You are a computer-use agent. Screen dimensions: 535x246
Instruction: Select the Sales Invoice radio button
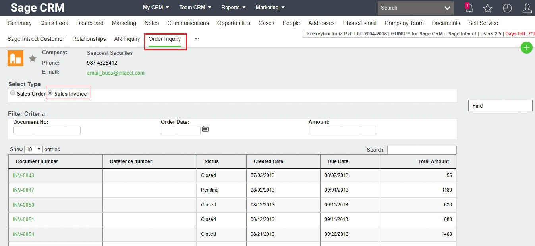(50, 93)
